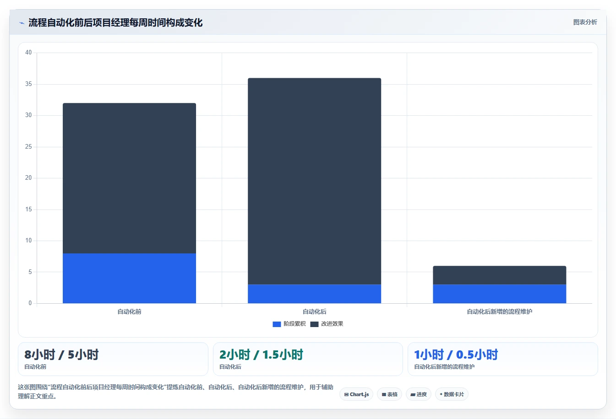Click the 自动化后 caption in the second card

pyautogui.click(x=230, y=367)
